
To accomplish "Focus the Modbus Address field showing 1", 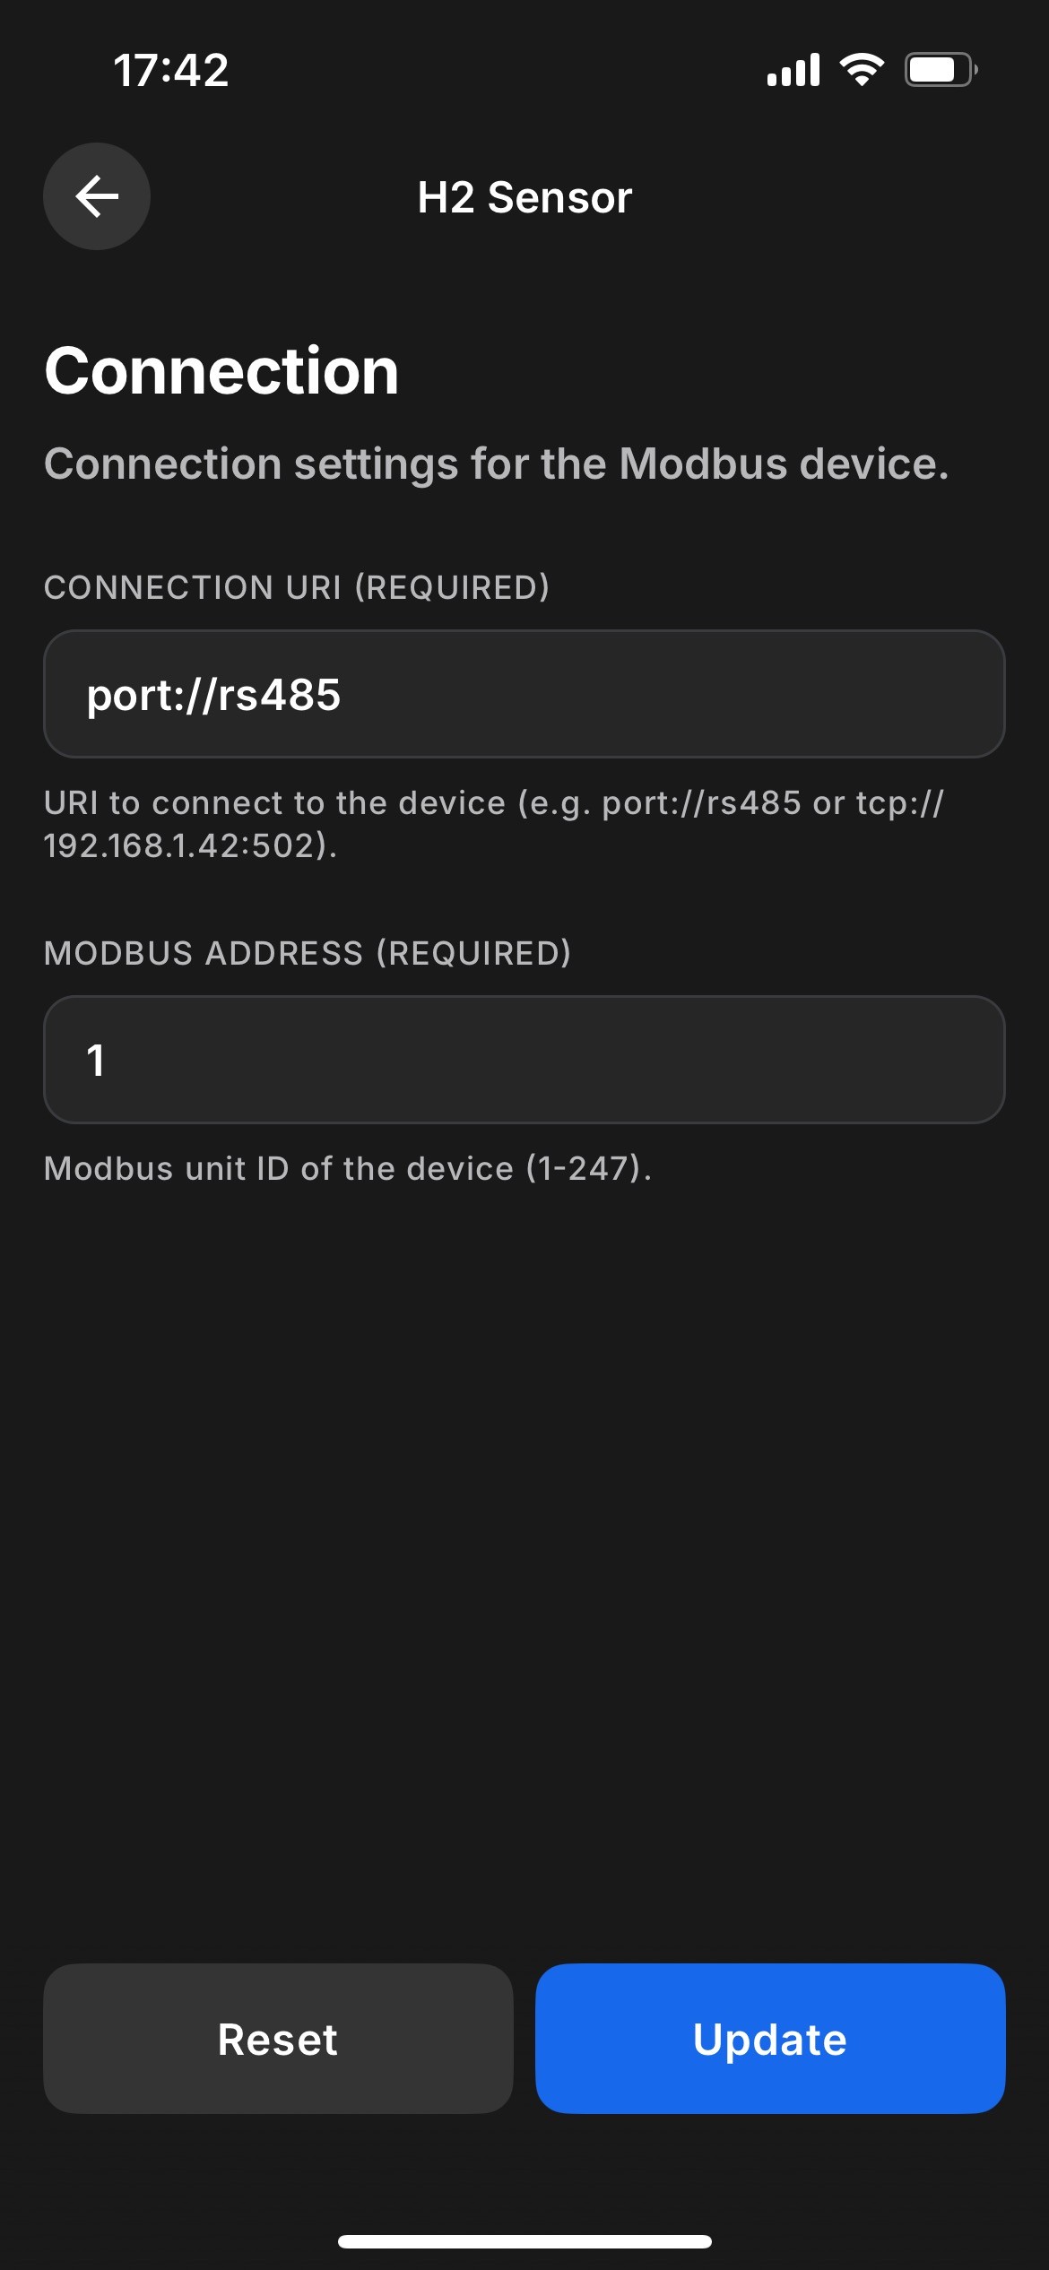I will [524, 1059].
